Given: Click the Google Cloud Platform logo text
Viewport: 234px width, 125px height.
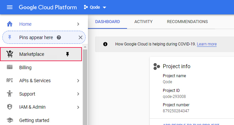Looking at the screenshot, I should 48,7.
